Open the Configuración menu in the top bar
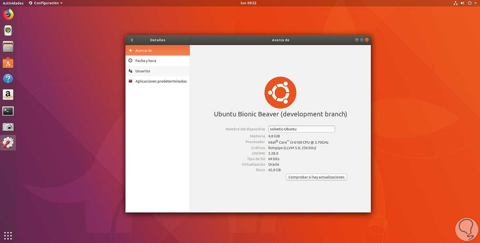 45,3
